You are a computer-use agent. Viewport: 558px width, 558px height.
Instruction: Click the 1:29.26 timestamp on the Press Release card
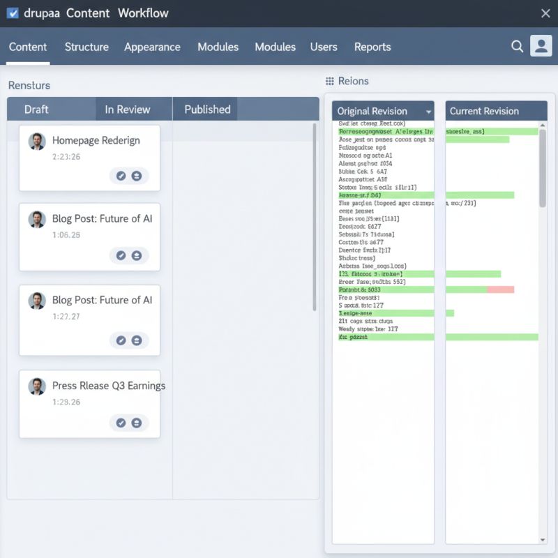click(66, 402)
